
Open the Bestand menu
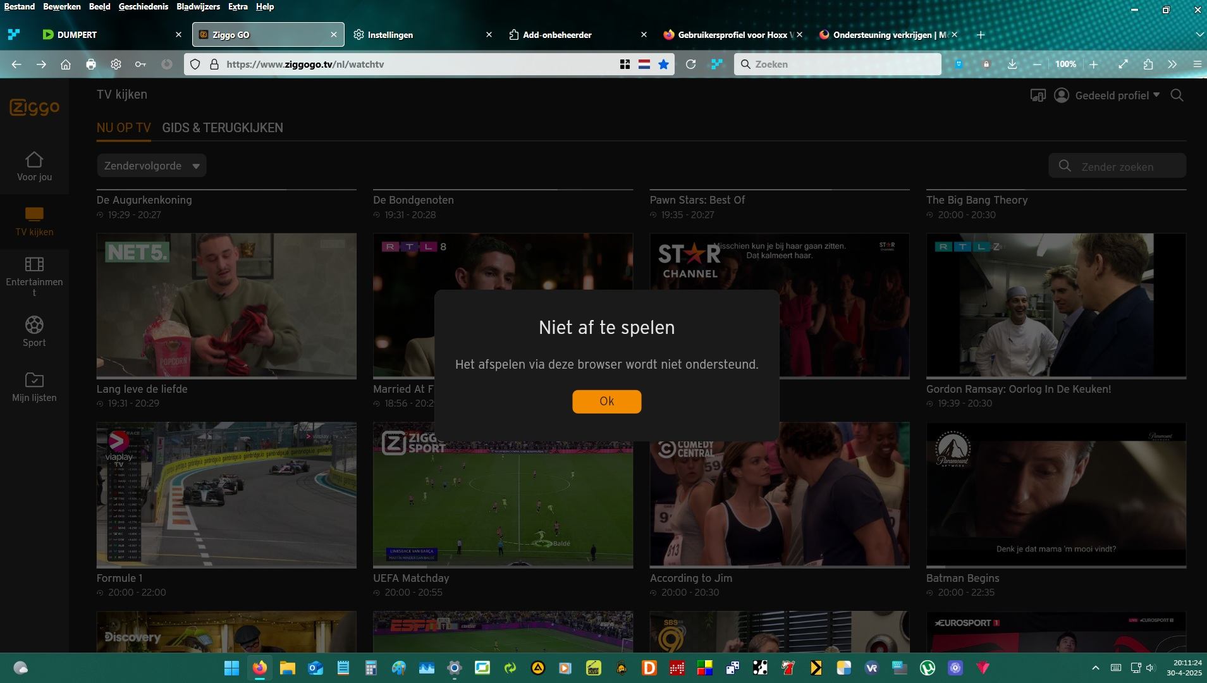click(x=20, y=6)
